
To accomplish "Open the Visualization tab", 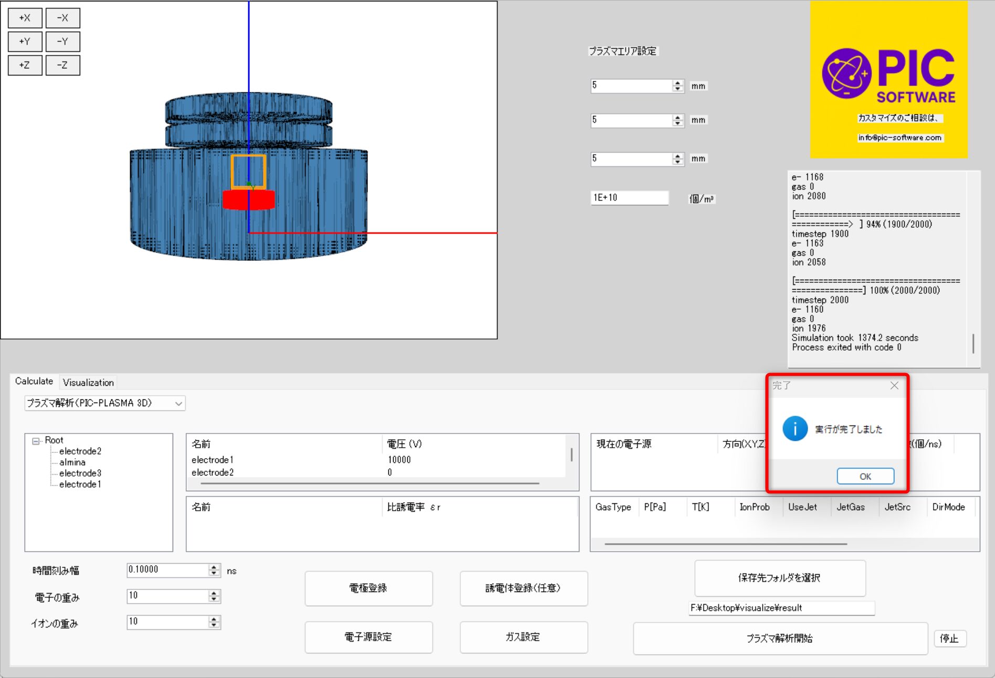I will coord(88,383).
